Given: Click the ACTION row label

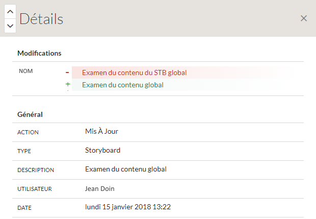Looking at the screenshot, I should point(28,132).
